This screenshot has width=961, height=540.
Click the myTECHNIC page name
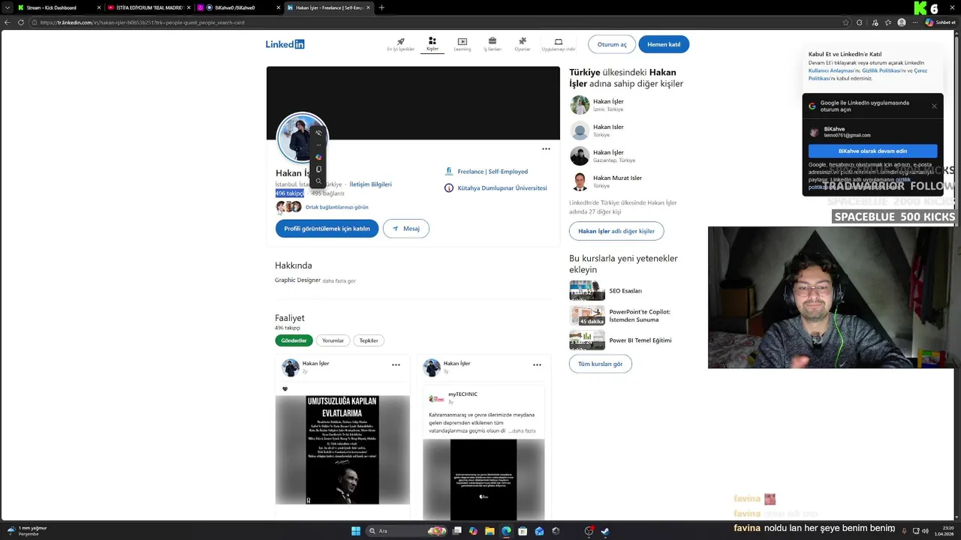(462, 394)
